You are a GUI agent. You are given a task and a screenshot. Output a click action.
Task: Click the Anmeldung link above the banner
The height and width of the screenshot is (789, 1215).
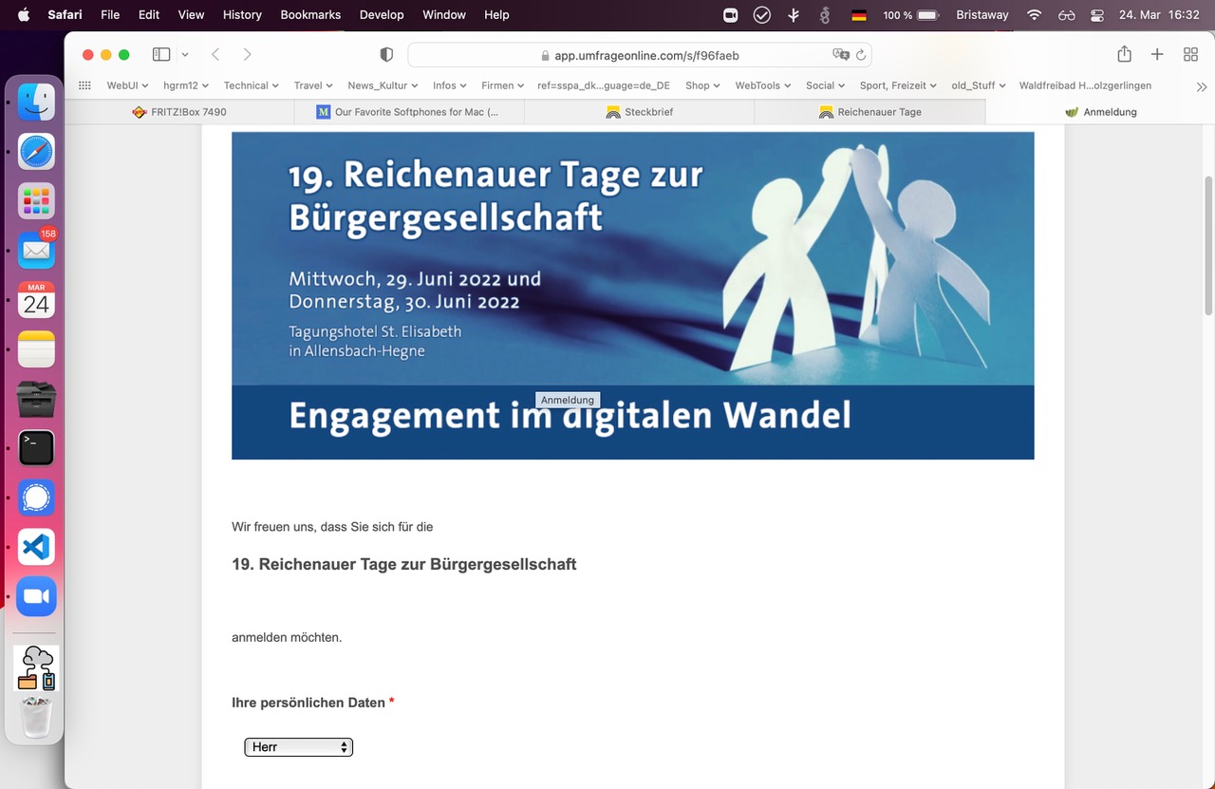pos(568,400)
